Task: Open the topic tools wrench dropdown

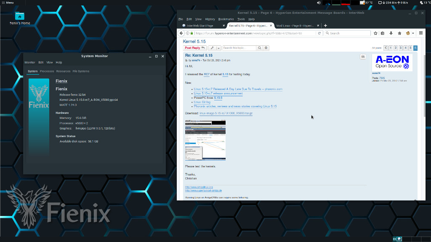Action: coord(214,48)
